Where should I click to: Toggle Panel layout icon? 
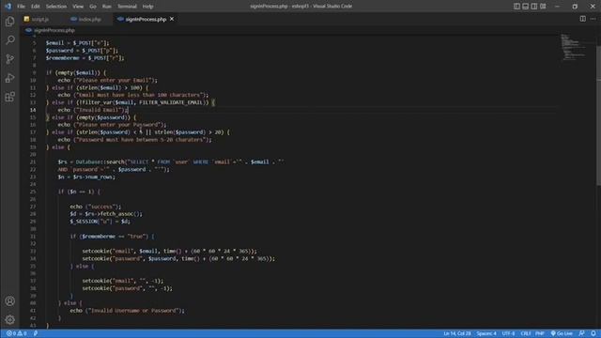click(526, 7)
